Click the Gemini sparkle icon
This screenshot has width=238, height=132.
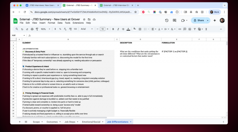click(215, 20)
